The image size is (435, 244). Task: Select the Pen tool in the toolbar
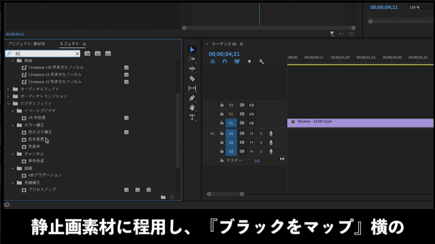(x=192, y=97)
